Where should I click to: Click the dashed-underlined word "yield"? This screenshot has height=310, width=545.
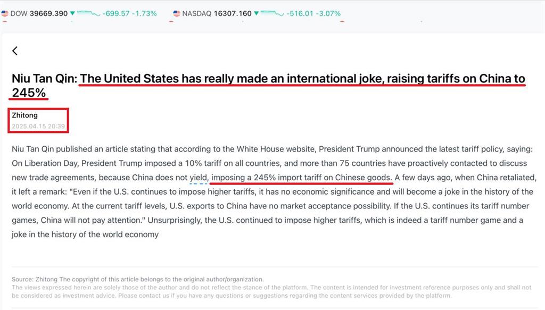(198, 178)
